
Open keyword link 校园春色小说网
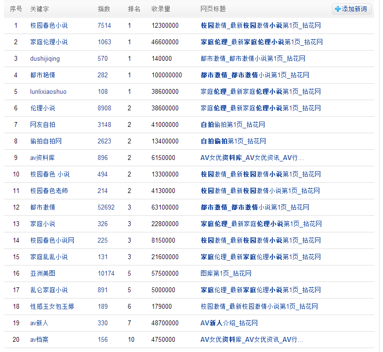[x=52, y=241]
